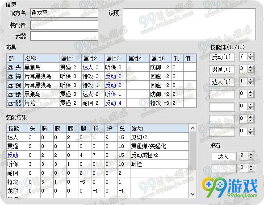
Task: Select the 远-腿 角龙 armor row
Action: (101, 103)
